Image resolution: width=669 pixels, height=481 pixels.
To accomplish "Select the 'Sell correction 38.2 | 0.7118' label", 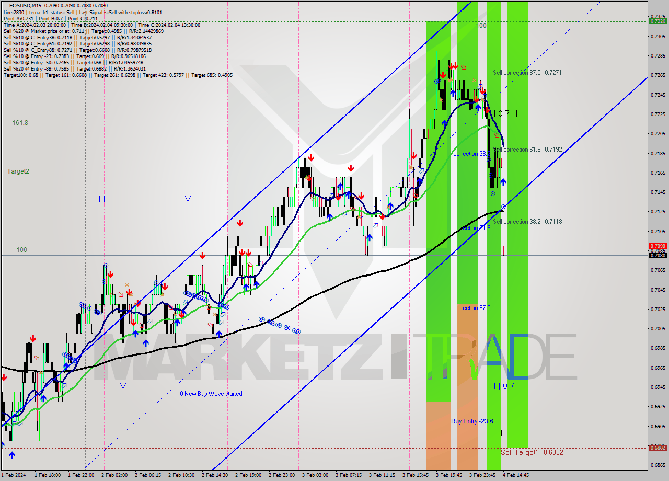I will coord(527,222).
